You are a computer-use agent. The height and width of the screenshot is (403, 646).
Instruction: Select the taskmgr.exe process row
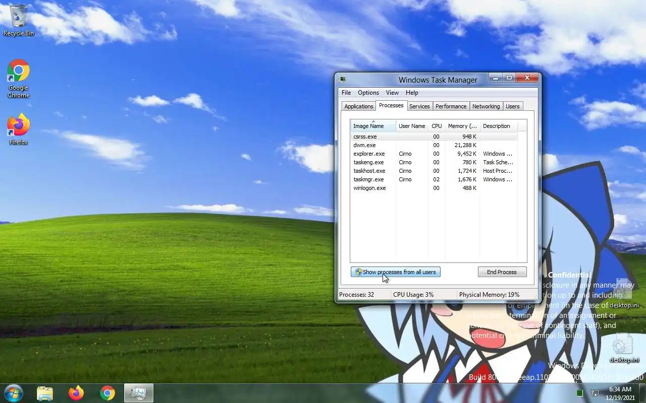tap(434, 179)
